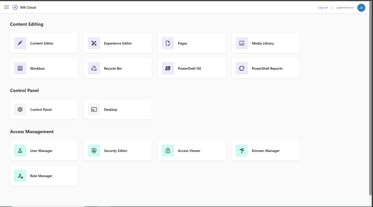Screen dimensions: 373x207
Task: Click the JA user avatar
Action: pos(361,8)
